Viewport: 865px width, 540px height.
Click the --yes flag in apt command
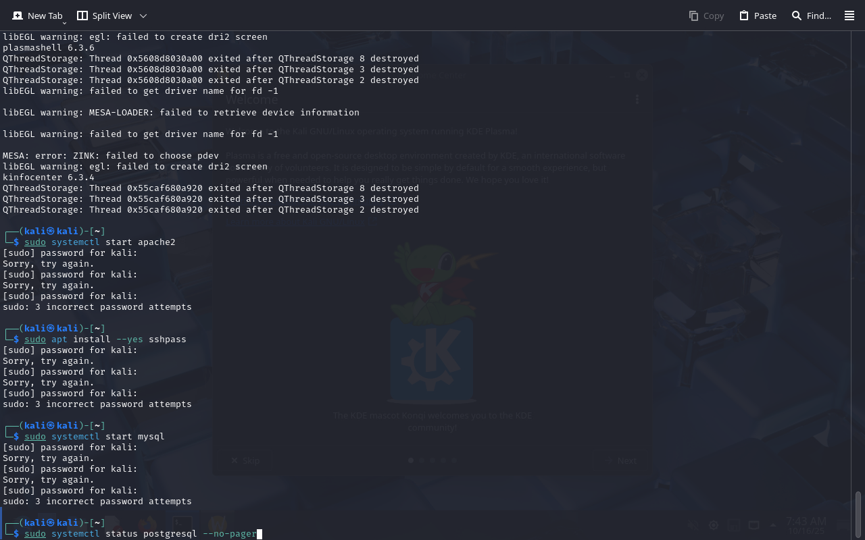(x=129, y=340)
